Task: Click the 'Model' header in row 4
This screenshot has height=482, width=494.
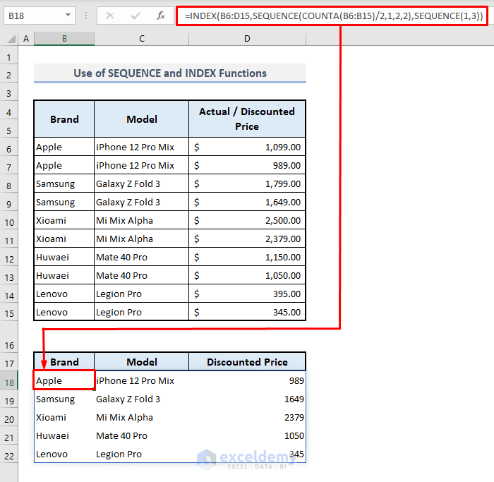Action: [142, 119]
